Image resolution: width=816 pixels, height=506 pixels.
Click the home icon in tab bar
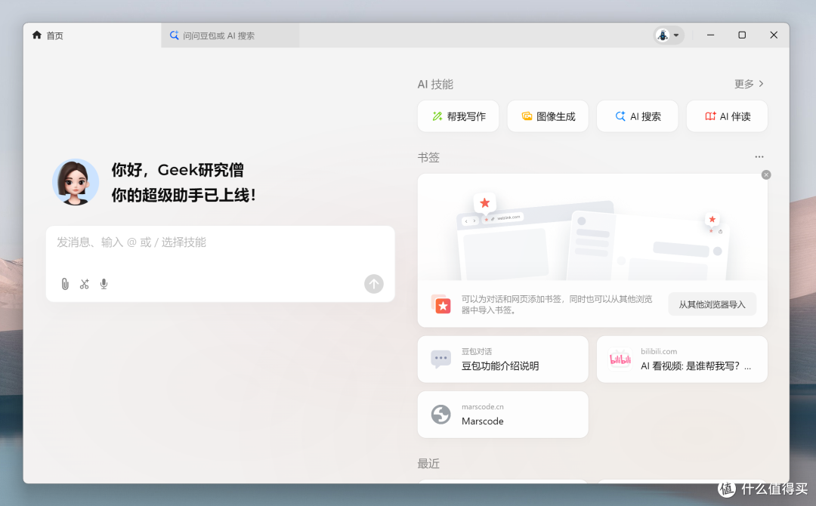tap(36, 35)
